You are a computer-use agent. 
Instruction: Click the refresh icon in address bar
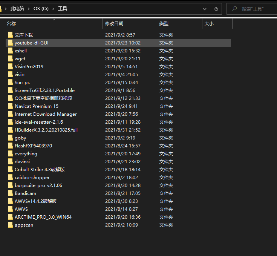click(x=216, y=9)
